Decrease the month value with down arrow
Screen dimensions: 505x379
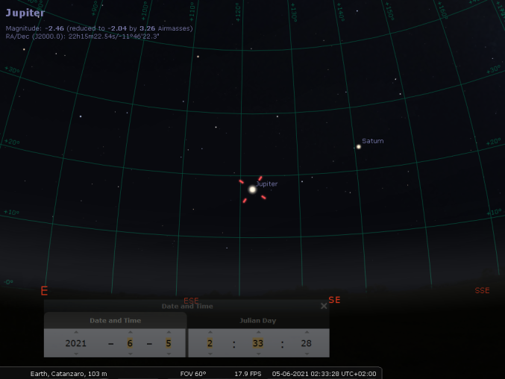tap(130, 354)
